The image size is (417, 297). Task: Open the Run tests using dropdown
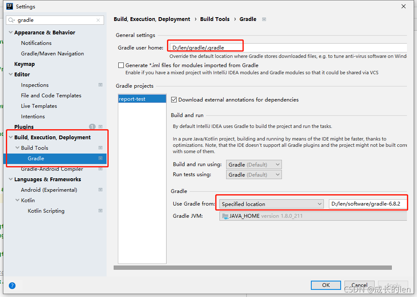pyautogui.click(x=254, y=175)
